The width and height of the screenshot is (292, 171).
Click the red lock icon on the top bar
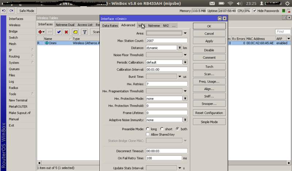click(x=288, y=11)
